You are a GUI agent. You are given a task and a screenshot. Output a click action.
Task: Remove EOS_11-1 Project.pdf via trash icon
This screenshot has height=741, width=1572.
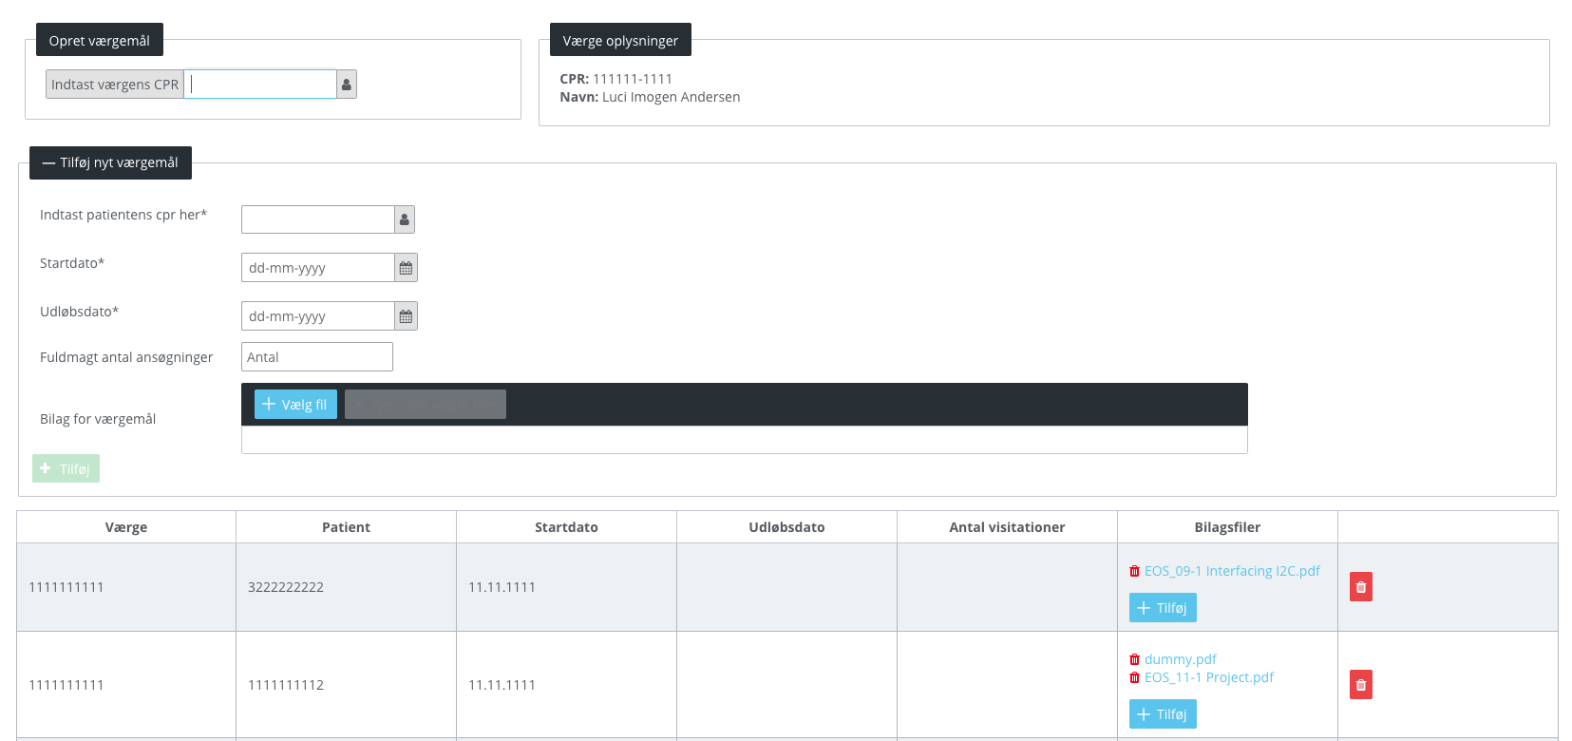click(1134, 677)
